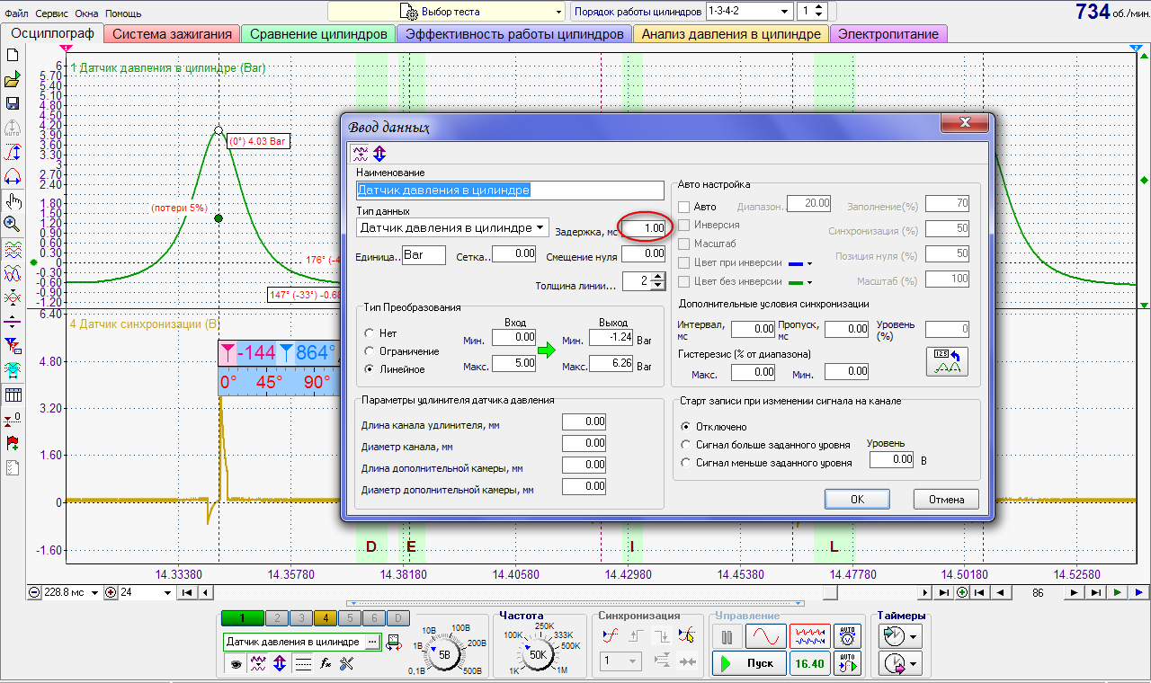Click the auto voltage setup icon

click(847, 636)
